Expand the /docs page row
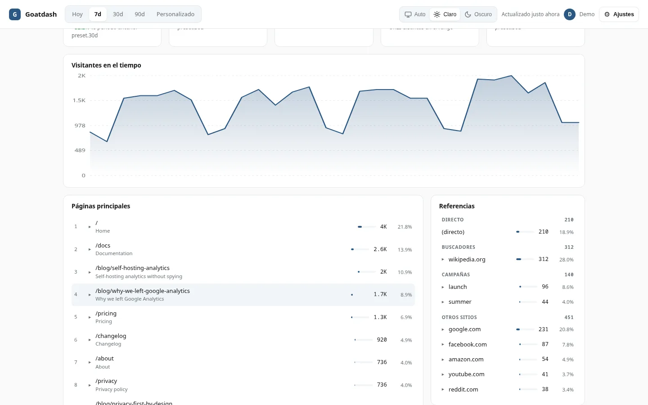The image size is (648, 405). [x=90, y=249]
